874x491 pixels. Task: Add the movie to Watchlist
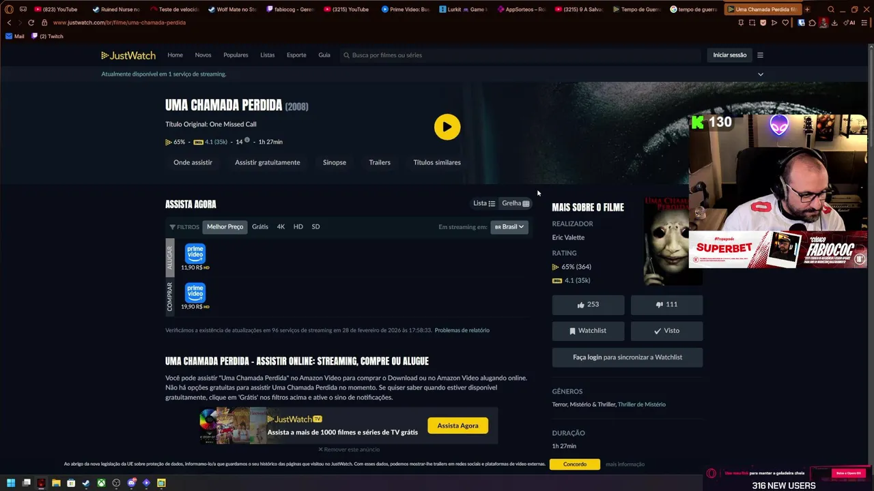(588, 331)
